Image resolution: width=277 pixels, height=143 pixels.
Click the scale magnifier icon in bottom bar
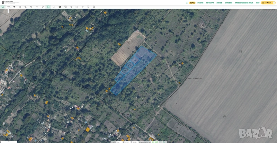[x=163, y=142]
